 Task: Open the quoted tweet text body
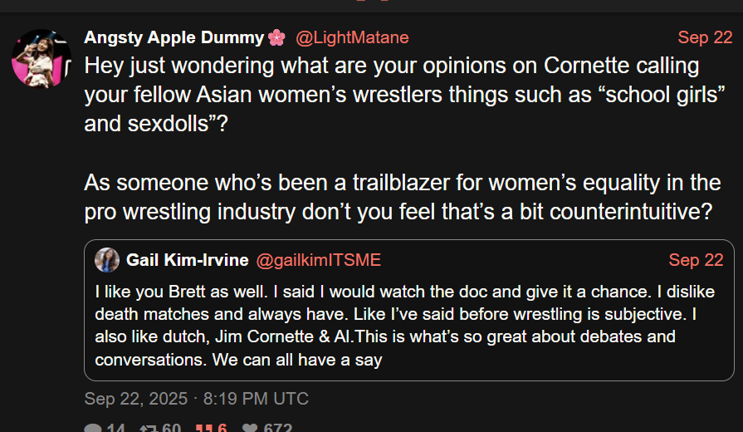[407, 326]
